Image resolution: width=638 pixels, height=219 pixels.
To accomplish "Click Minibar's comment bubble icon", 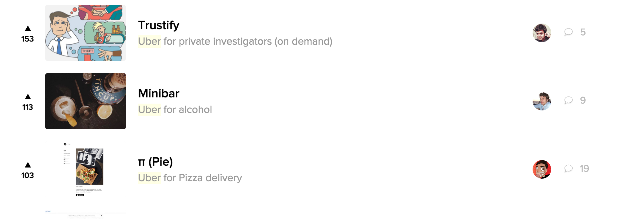I will click(x=568, y=100).
